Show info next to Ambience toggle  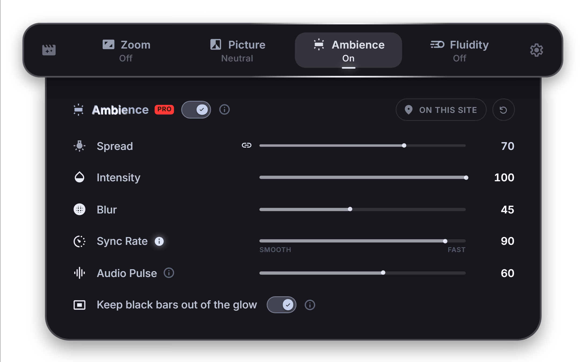[224, 109]
